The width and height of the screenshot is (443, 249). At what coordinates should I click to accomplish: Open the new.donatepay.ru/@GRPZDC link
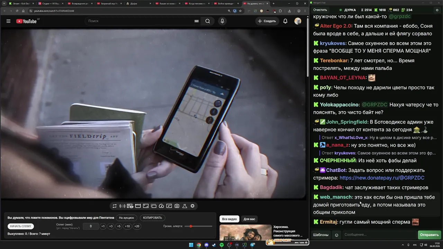(x=382, y=178)
